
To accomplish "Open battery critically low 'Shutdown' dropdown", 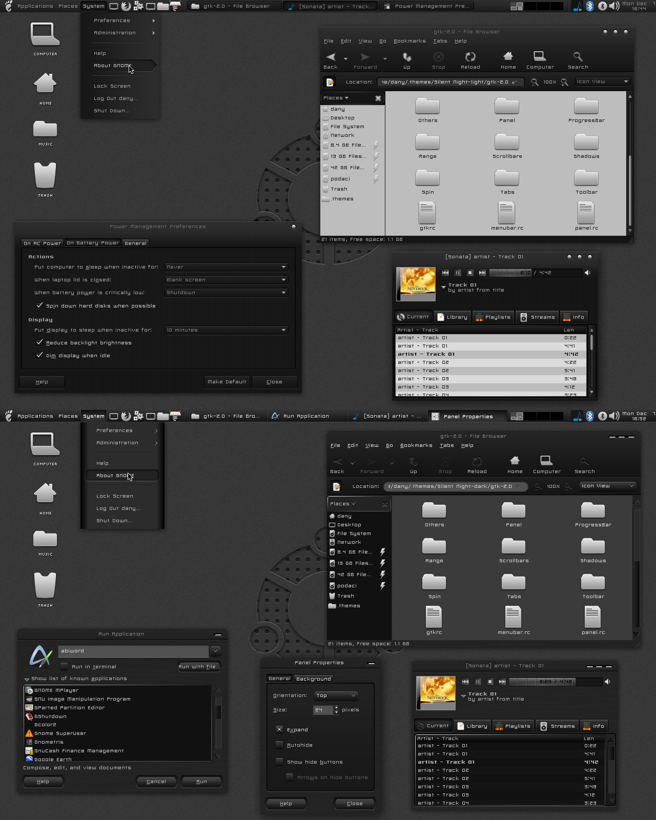I will 226,293.
